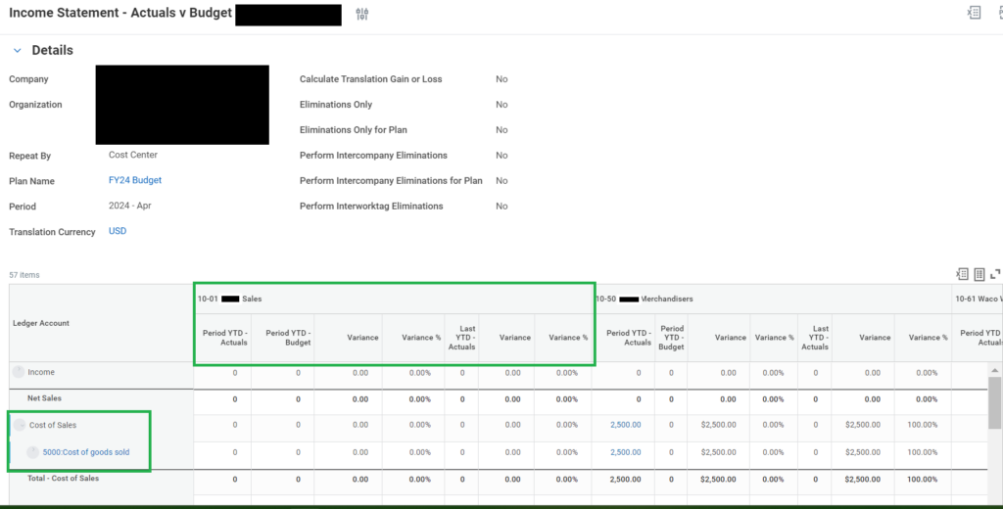Click the Cost Center value for Repeat By
Screen dimensions: 1003x509
point(133,155)
